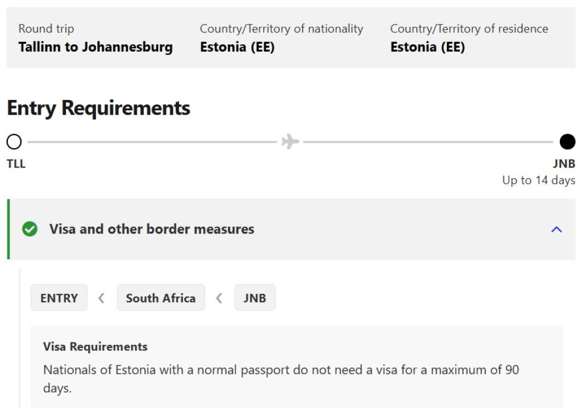Viewport: 582px width, 414px height.
Task: Click the green checkmark status icon
Action: pyautogui.click(x=30, y=229)
